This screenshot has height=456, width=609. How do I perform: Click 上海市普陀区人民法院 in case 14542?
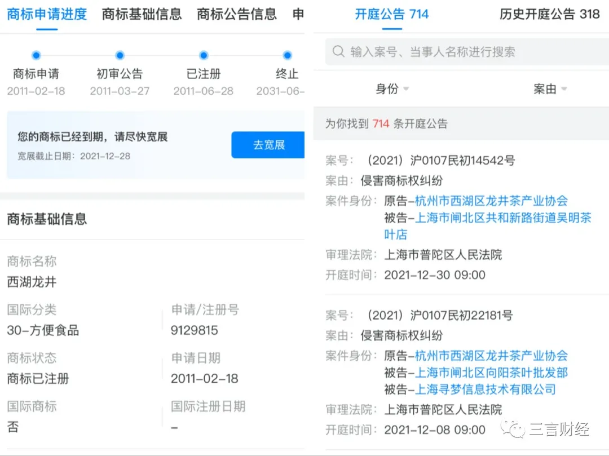click(x=443, y=255)
